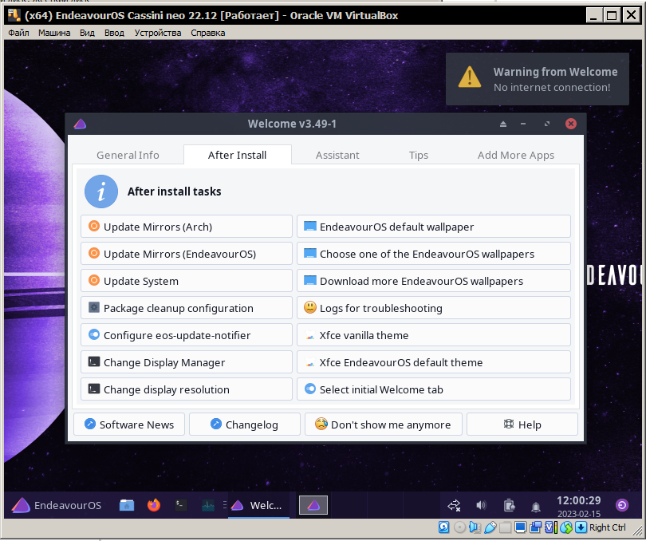Download more EndeavourOS wallpapers

click(434, 281)
